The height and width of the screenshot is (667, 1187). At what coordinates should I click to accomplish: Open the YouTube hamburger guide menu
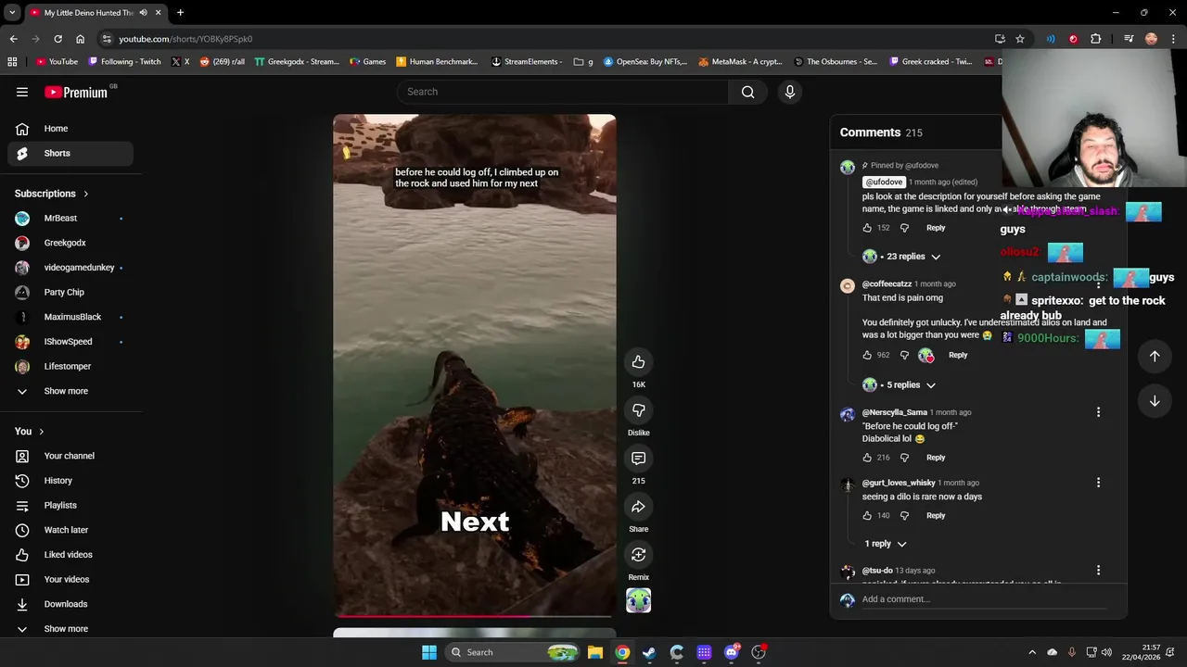[x=22, y=92]
